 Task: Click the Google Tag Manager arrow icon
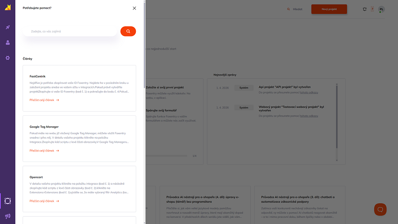pyautogui.click(x=57, y=151)
